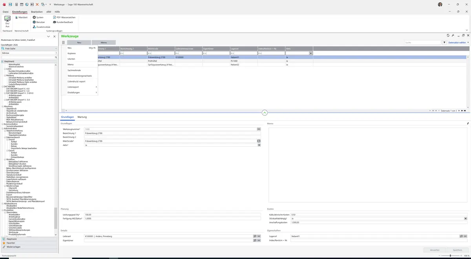
Task: Open the Aktiv column filter dropdown
Action: pos(311,53)
